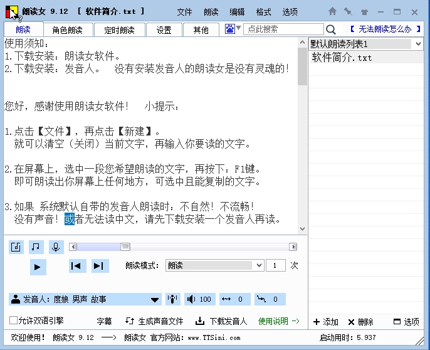This screenshot has width=430, height=350.
Task: Switch to the 定时朗读 tab
Action: 119,29
